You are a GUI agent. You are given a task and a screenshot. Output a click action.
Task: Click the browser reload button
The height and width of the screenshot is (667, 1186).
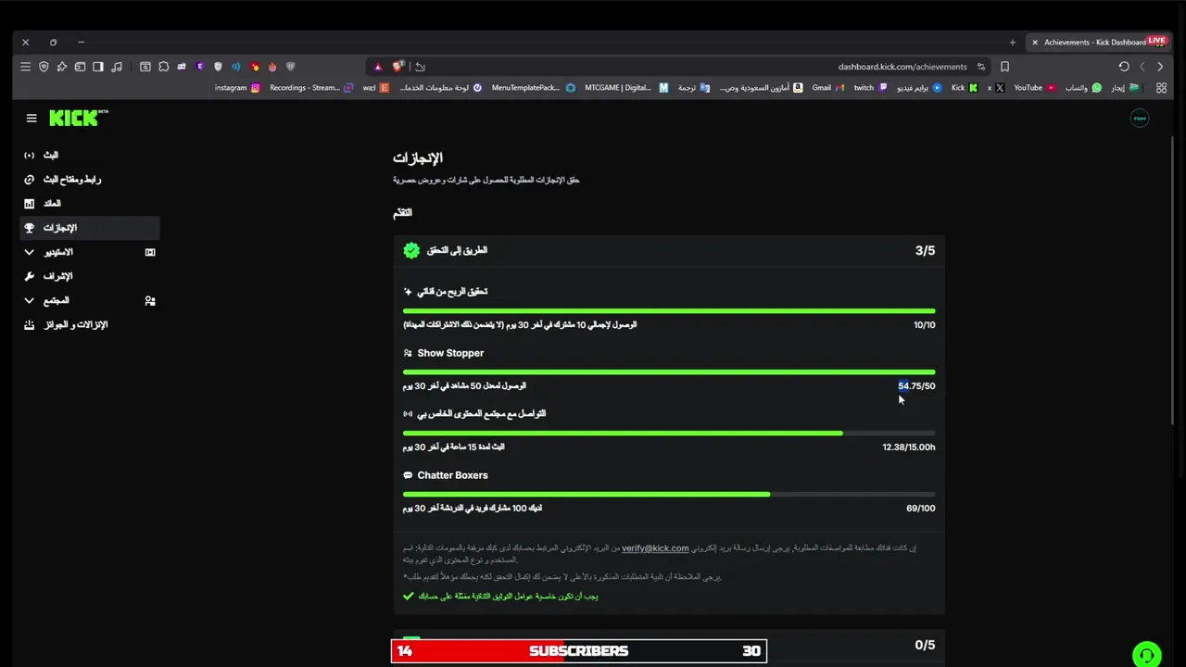click(x=1124, y=67)
